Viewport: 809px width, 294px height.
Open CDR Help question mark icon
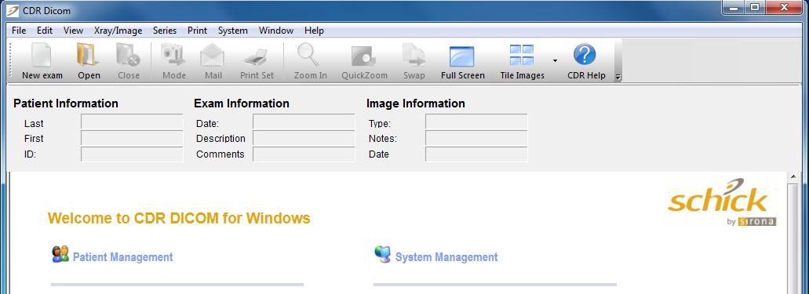(585, 55)
